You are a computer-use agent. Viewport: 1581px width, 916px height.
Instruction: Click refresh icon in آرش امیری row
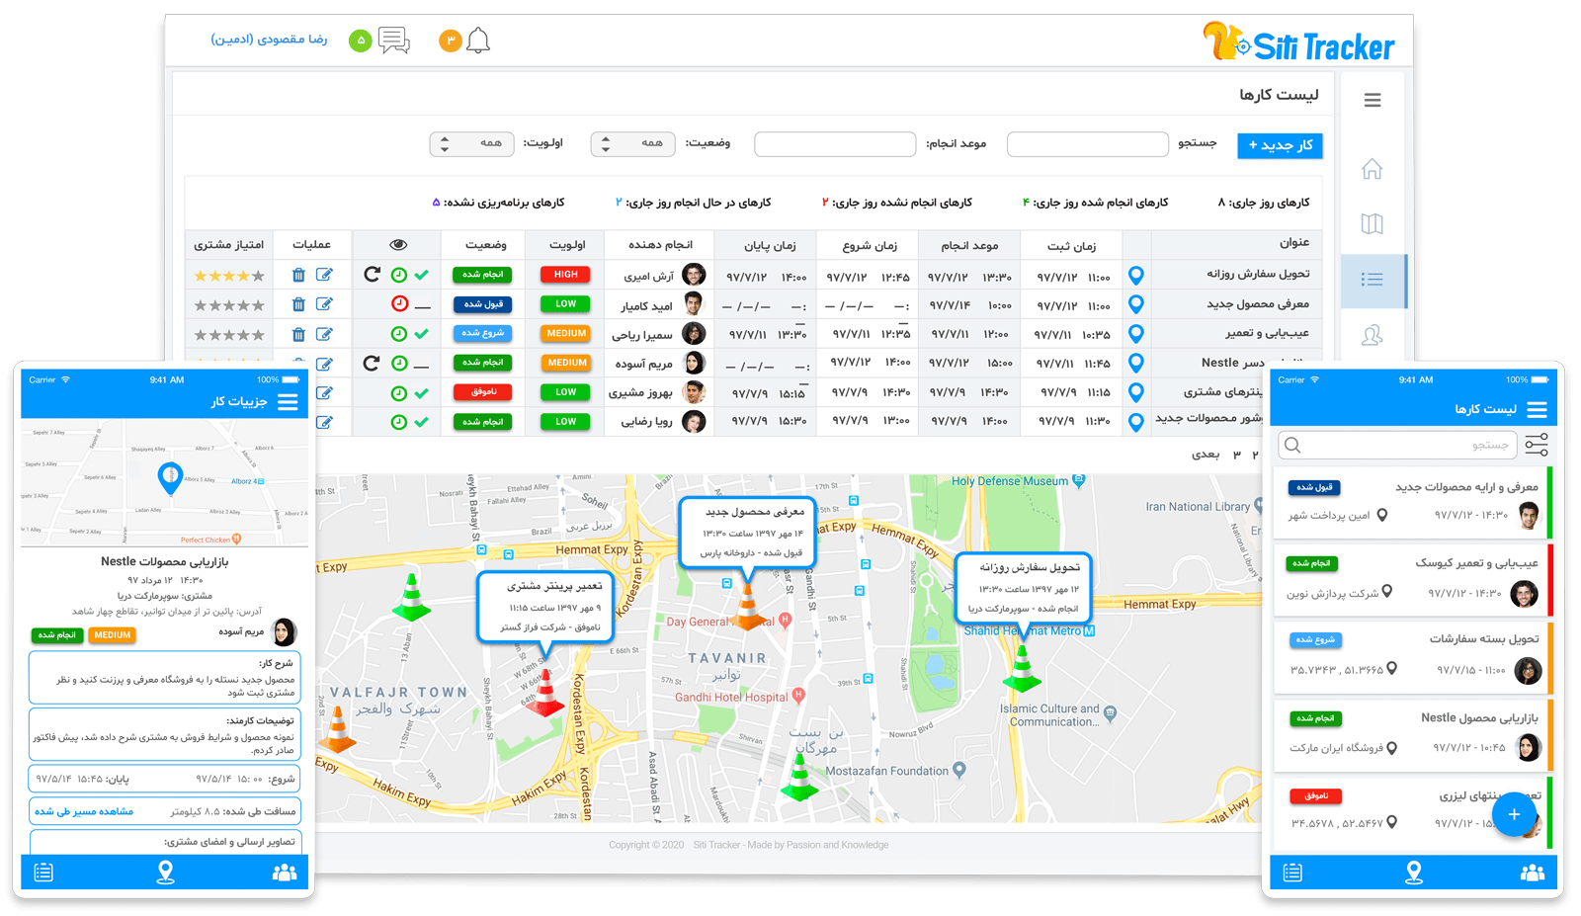click(x=373, y=275)
